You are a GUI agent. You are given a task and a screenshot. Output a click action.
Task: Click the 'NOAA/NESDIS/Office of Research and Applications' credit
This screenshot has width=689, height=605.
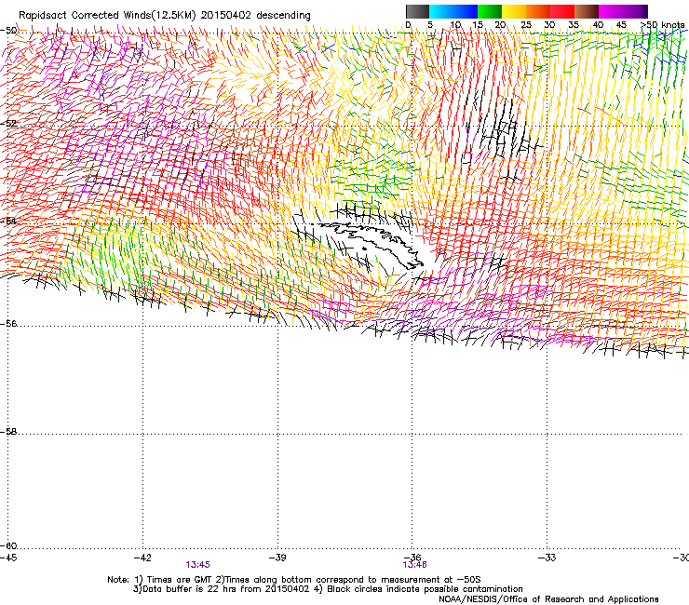click(548, 599)
